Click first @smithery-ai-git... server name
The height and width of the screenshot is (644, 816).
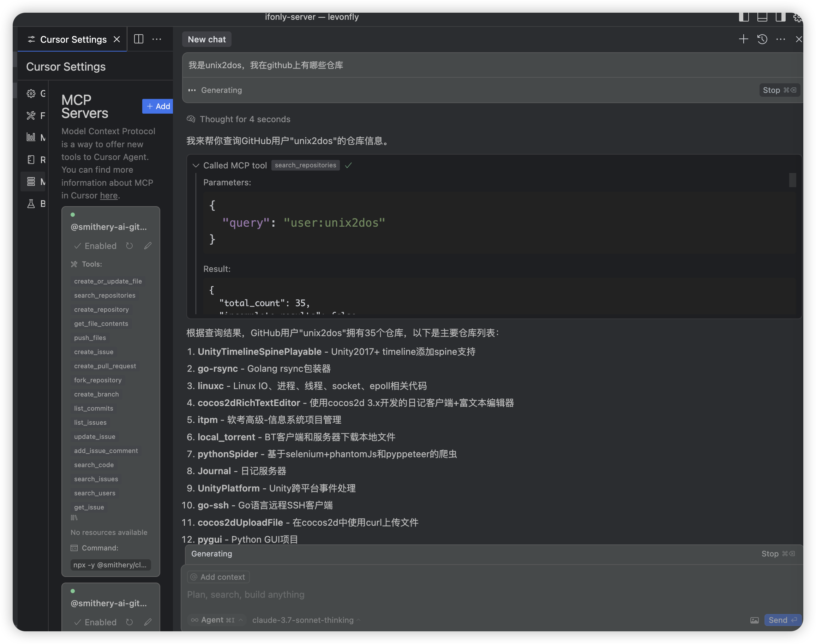click(x=109, y=227)
